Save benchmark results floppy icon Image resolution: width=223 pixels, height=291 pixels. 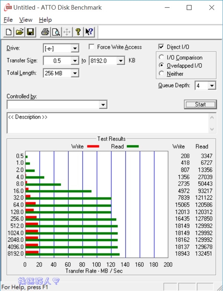click(30, 32)
